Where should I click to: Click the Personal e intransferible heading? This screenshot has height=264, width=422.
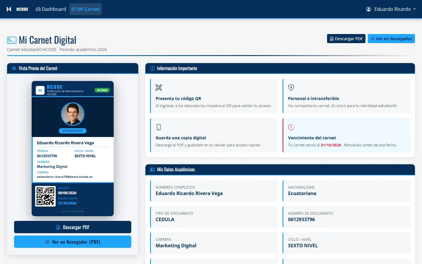tap(314, 99)
